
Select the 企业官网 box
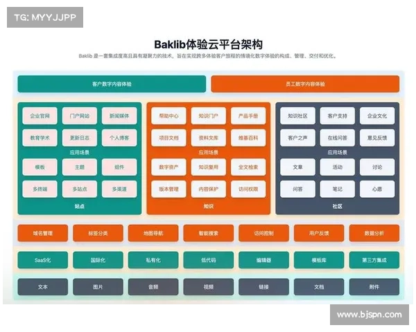coord(40,116)
